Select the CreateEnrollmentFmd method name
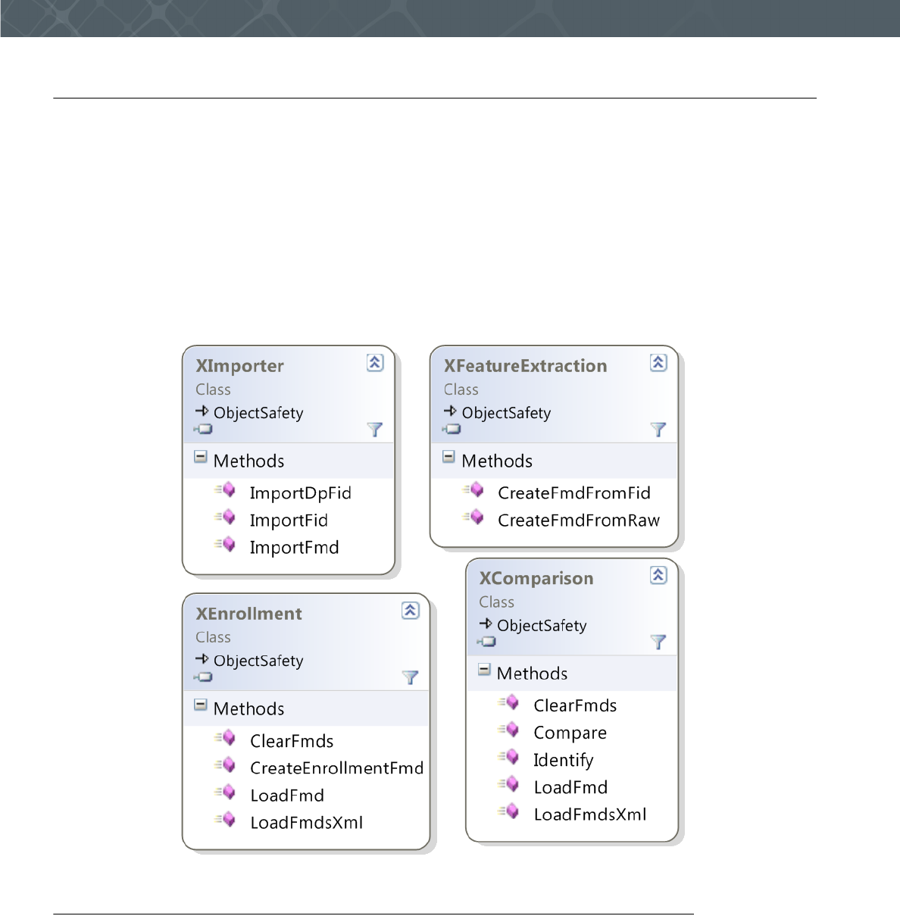 pos(336,768)
